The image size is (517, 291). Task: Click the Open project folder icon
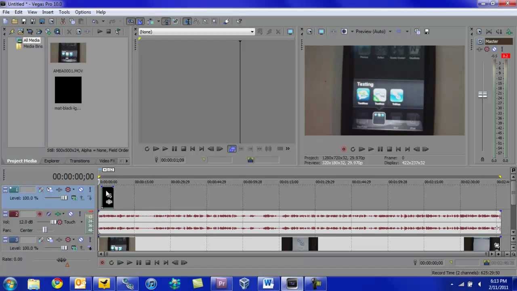pyautogui.click(x=15, y=21)
